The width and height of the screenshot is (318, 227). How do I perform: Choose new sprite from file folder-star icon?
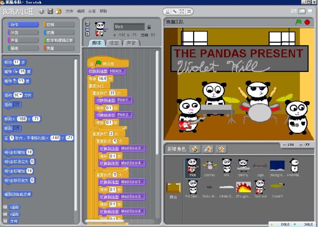(208, 149)
